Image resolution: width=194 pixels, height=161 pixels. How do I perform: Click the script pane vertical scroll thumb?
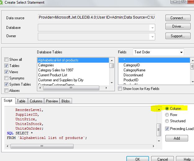coord(159,130)
